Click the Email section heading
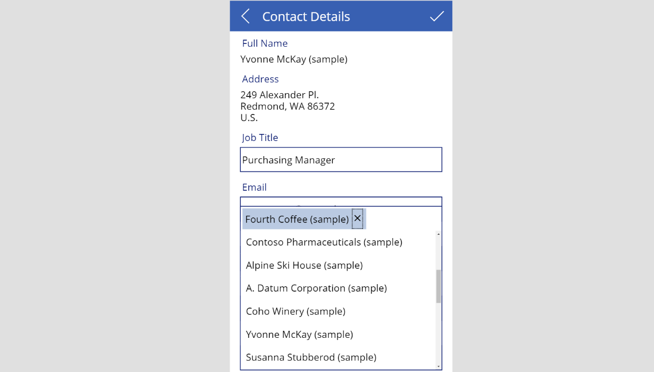 254,187
